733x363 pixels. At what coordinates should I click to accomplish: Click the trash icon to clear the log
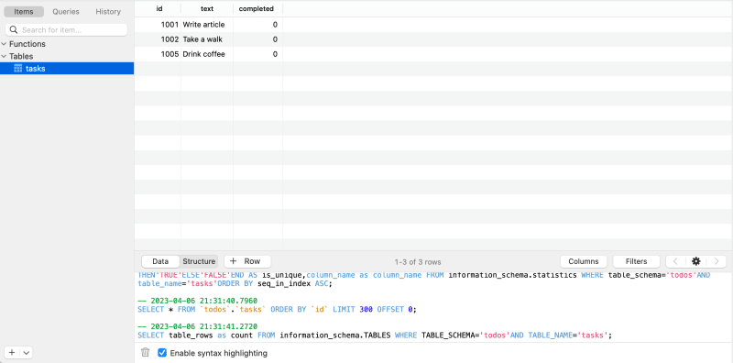146,352
